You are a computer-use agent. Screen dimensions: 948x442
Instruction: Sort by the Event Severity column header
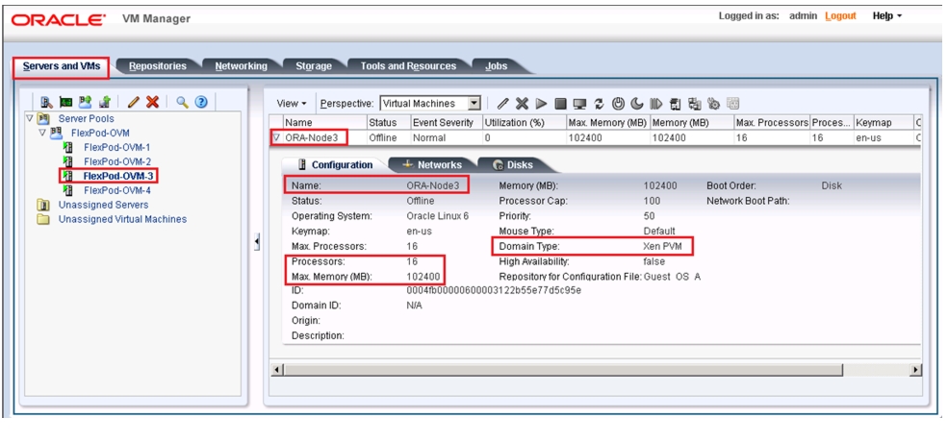[447, 123]
